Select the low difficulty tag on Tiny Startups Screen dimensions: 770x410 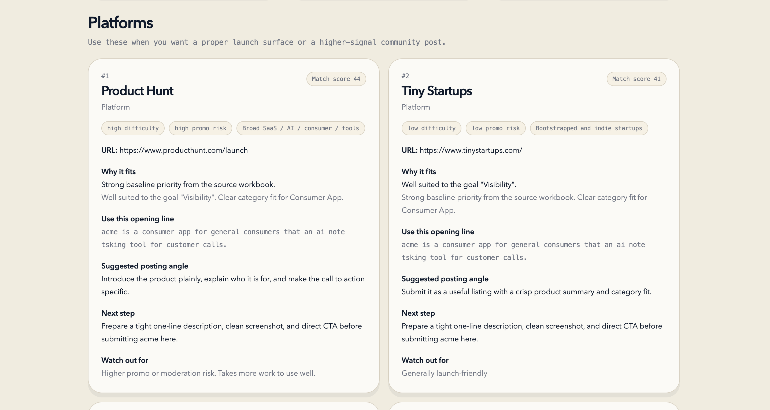click(431, 128)
